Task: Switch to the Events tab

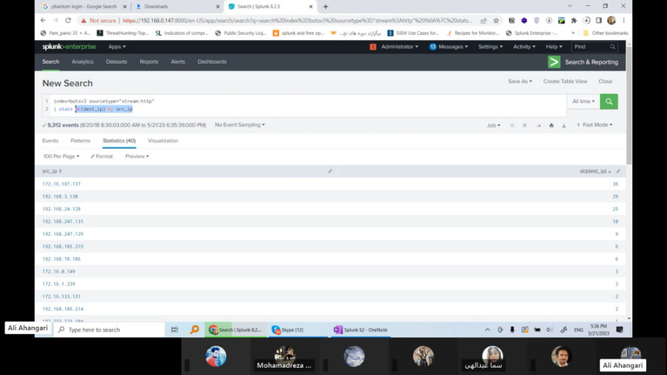Action: point(50,141)
